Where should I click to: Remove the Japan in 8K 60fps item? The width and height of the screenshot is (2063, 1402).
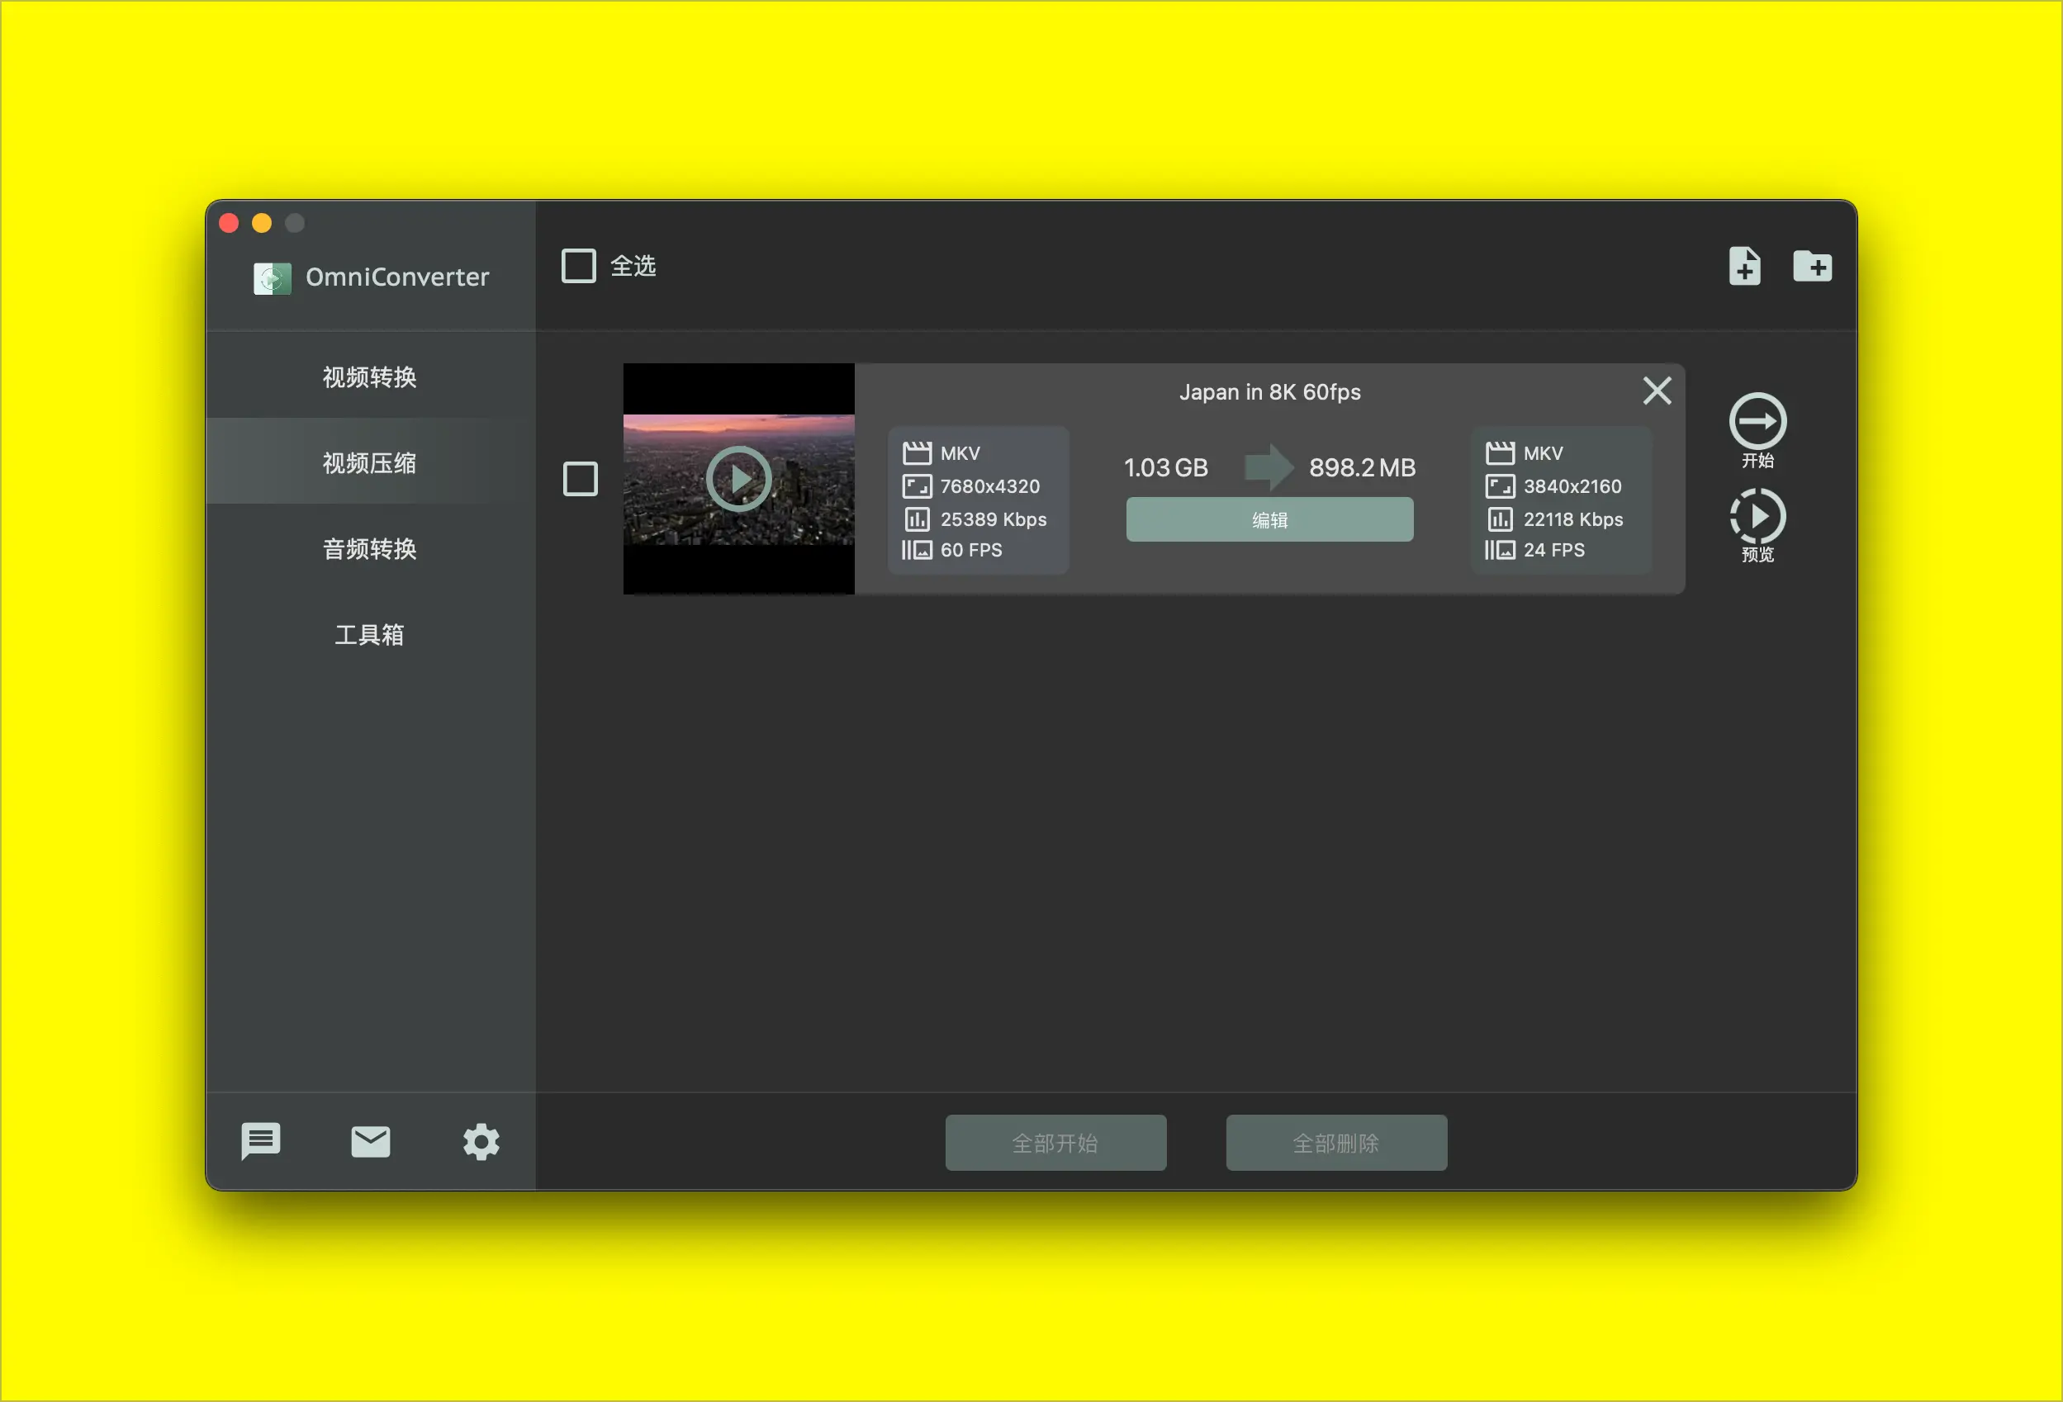1657,391
